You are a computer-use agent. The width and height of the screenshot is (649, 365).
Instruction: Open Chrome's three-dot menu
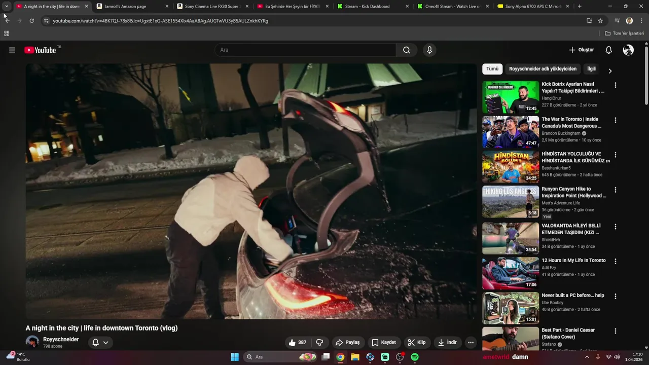click(x=641, y=21)
